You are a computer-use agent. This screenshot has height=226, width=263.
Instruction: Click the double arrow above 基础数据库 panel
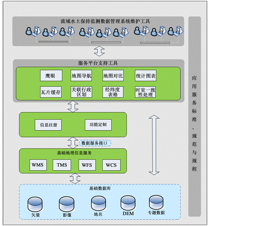pos(75,178)
